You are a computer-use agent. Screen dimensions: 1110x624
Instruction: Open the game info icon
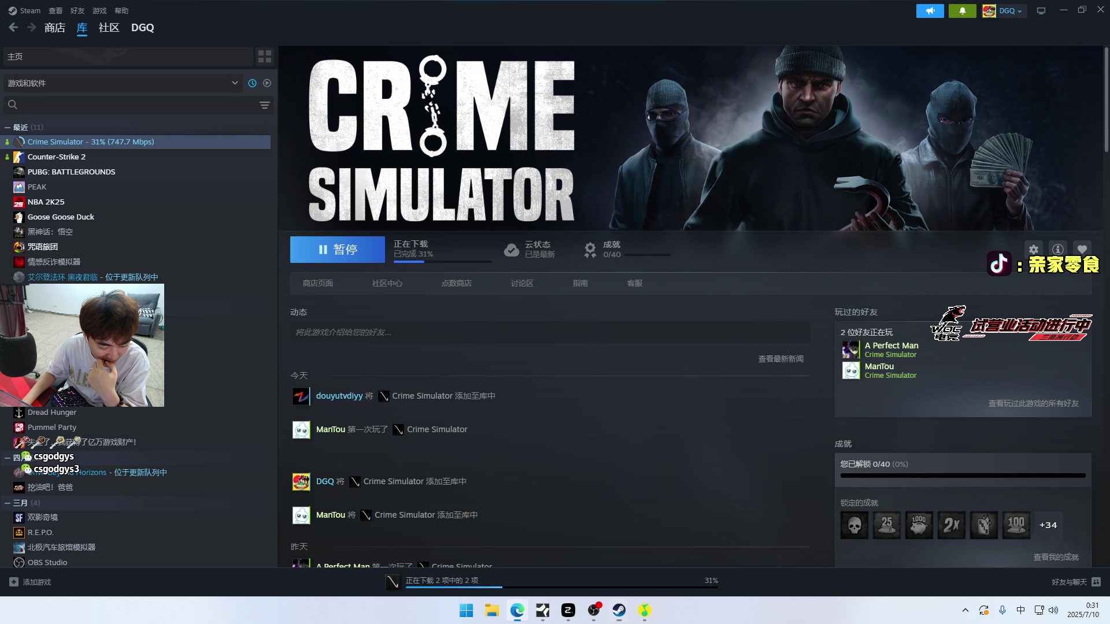(x=1058, y=250)
